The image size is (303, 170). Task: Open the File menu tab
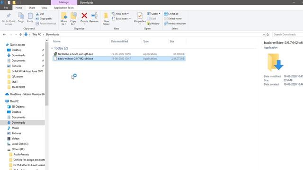6,8
